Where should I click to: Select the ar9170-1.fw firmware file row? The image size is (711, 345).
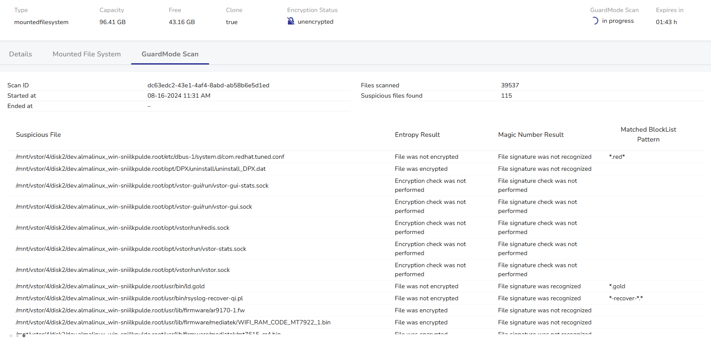tap(130, 311)
